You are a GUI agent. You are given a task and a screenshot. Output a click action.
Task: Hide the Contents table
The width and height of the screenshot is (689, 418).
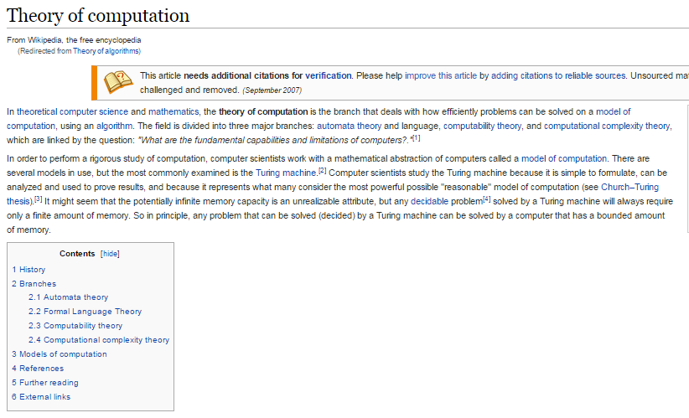click(x=110, y=254)
